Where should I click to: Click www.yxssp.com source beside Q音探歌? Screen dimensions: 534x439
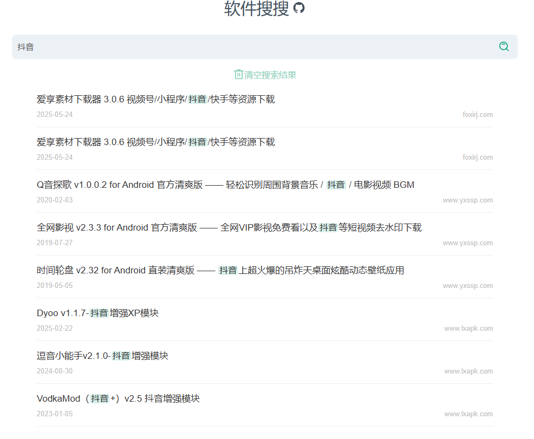pos(467,200)
